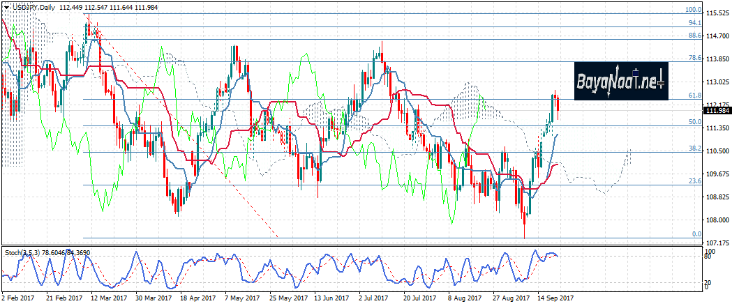Select the 23.6 Fibonacci retracement label
The width and height of the screenshot is (732, 306).
[x=694, y=181]
